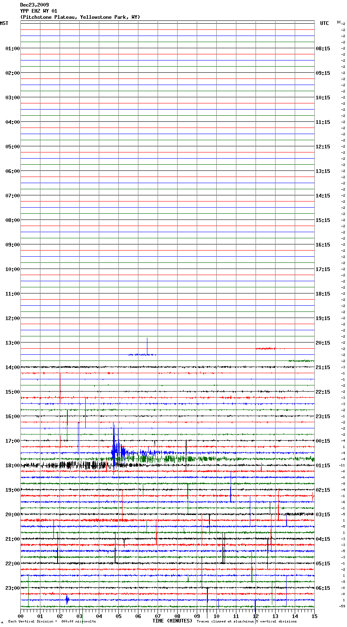Click the date text Dec23,2009
The height and width of the screenshot is (627, 347).
click(x=34, y=5)
